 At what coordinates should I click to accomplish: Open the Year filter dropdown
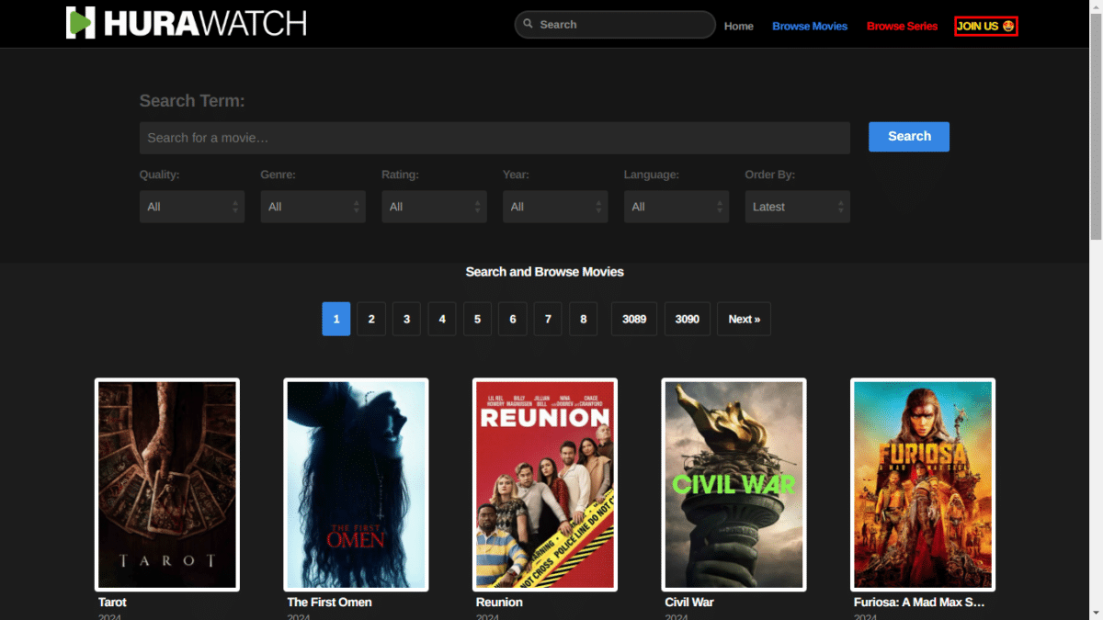(554, 207)
